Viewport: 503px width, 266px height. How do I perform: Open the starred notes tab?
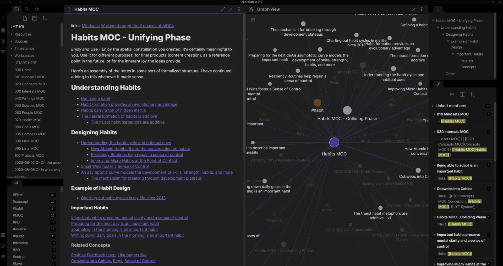[37, 9]
